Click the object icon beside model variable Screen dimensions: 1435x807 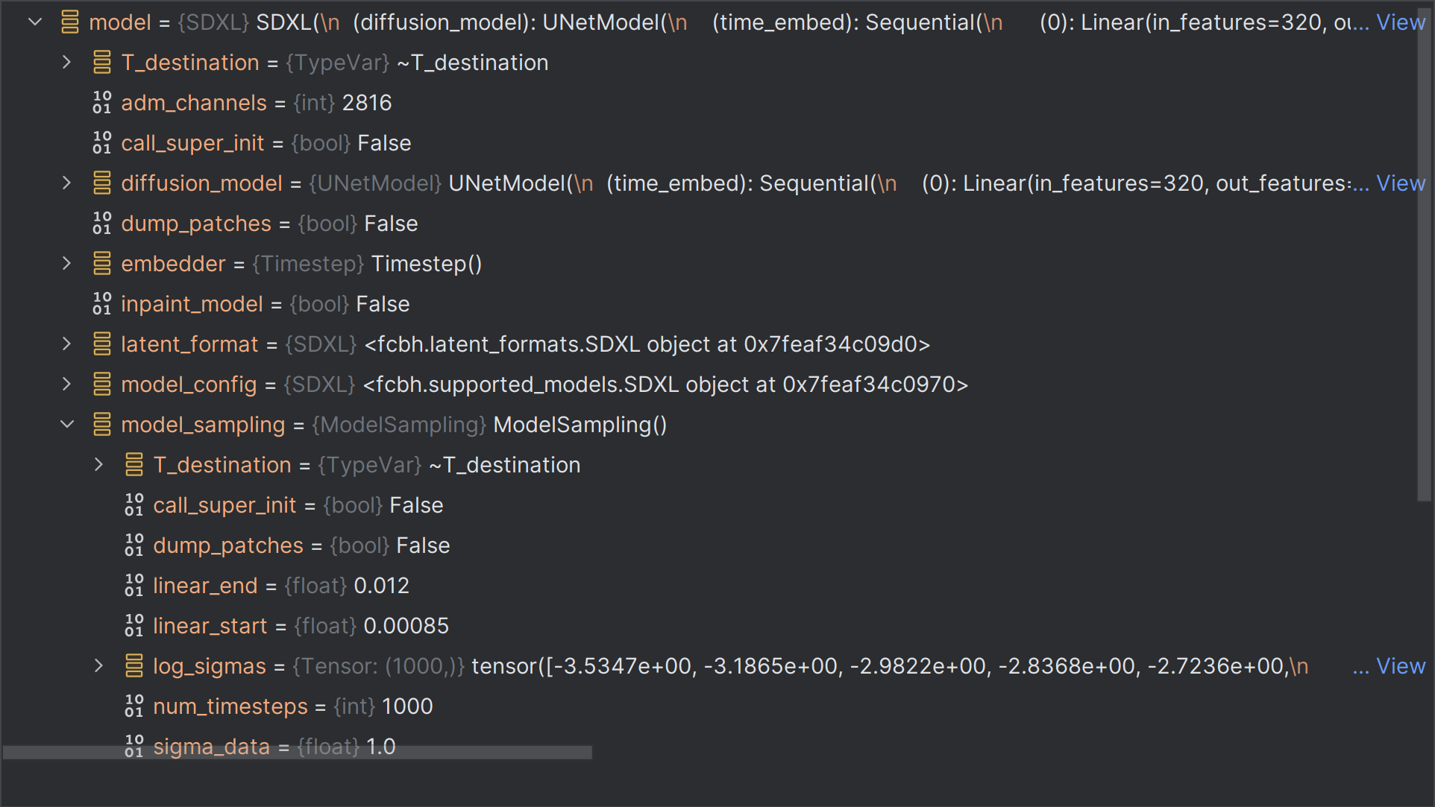point(70,22)
